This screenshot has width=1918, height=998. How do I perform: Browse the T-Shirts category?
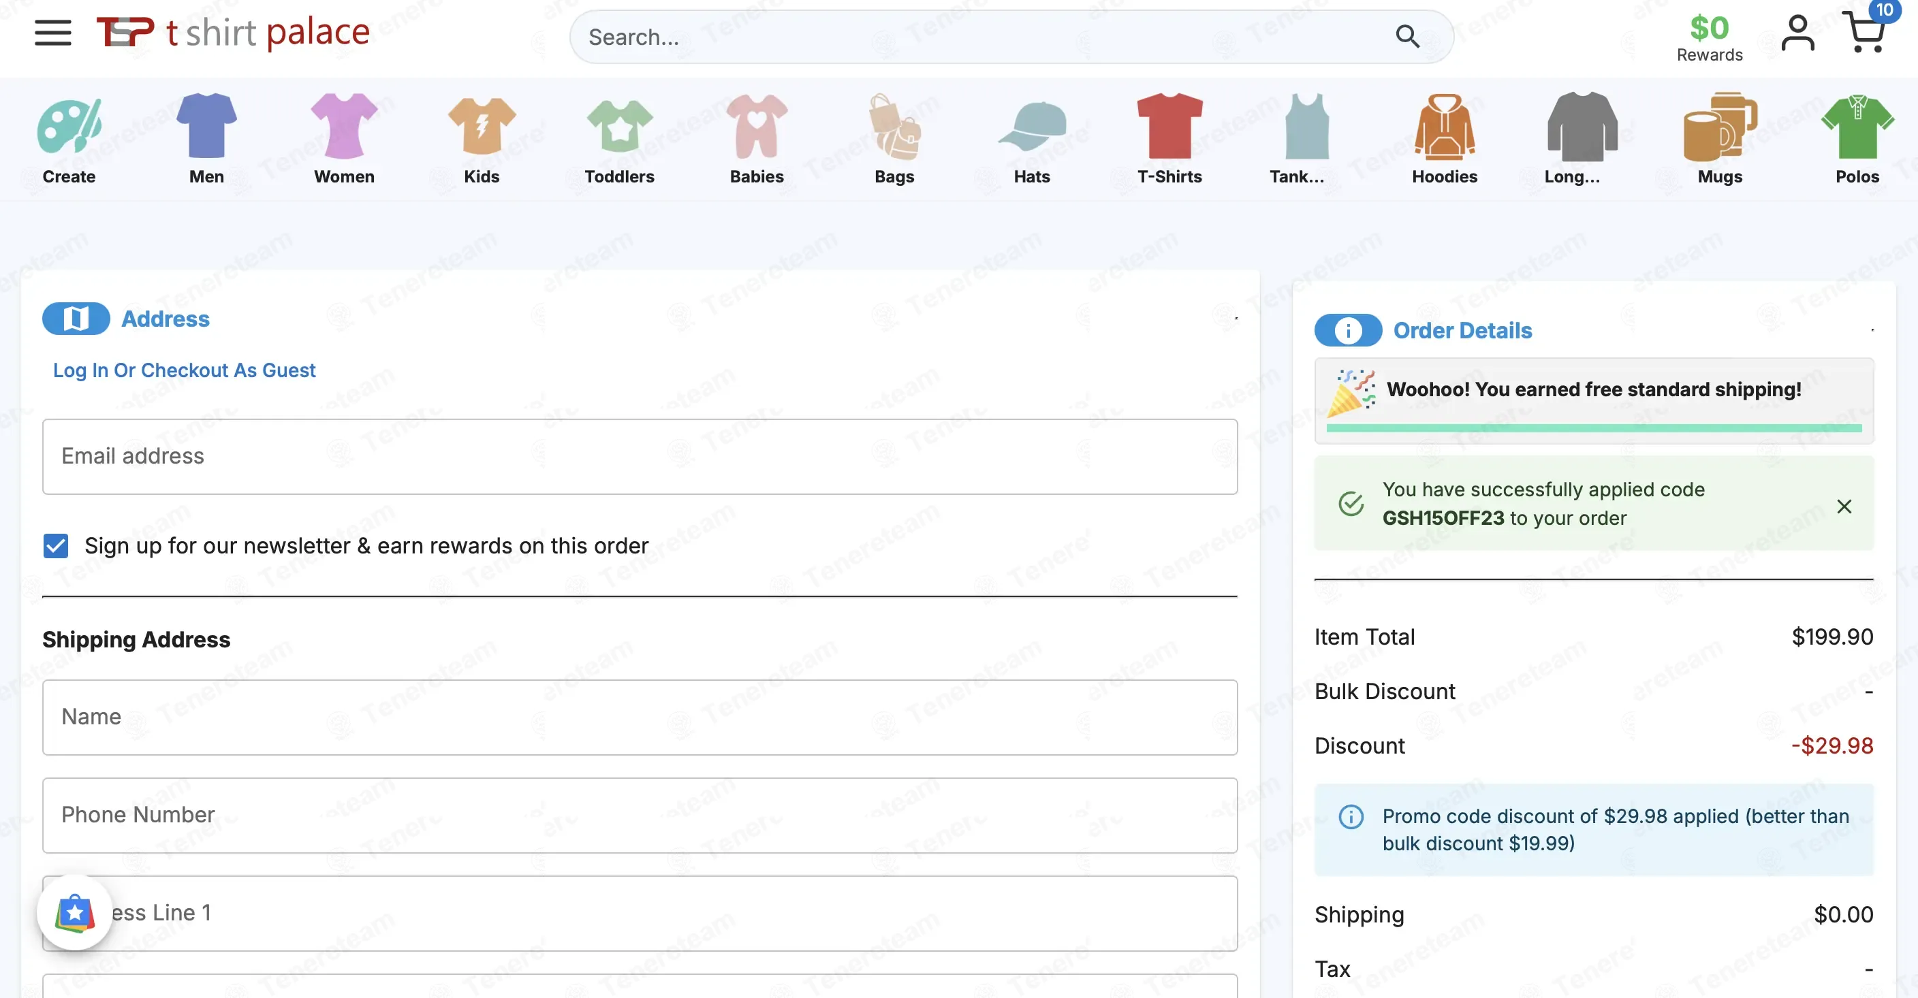click(1169, 138)
